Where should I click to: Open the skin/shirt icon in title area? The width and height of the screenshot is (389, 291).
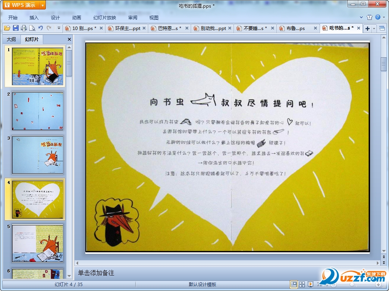pyautogui.click(x=369, y=17)
